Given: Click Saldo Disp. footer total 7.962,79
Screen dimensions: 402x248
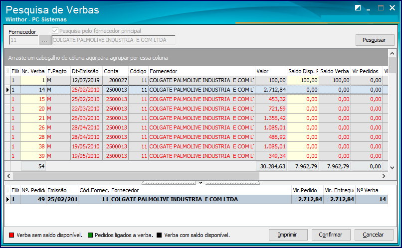Looking at the screenshot, I should click(x=303, y=166).
